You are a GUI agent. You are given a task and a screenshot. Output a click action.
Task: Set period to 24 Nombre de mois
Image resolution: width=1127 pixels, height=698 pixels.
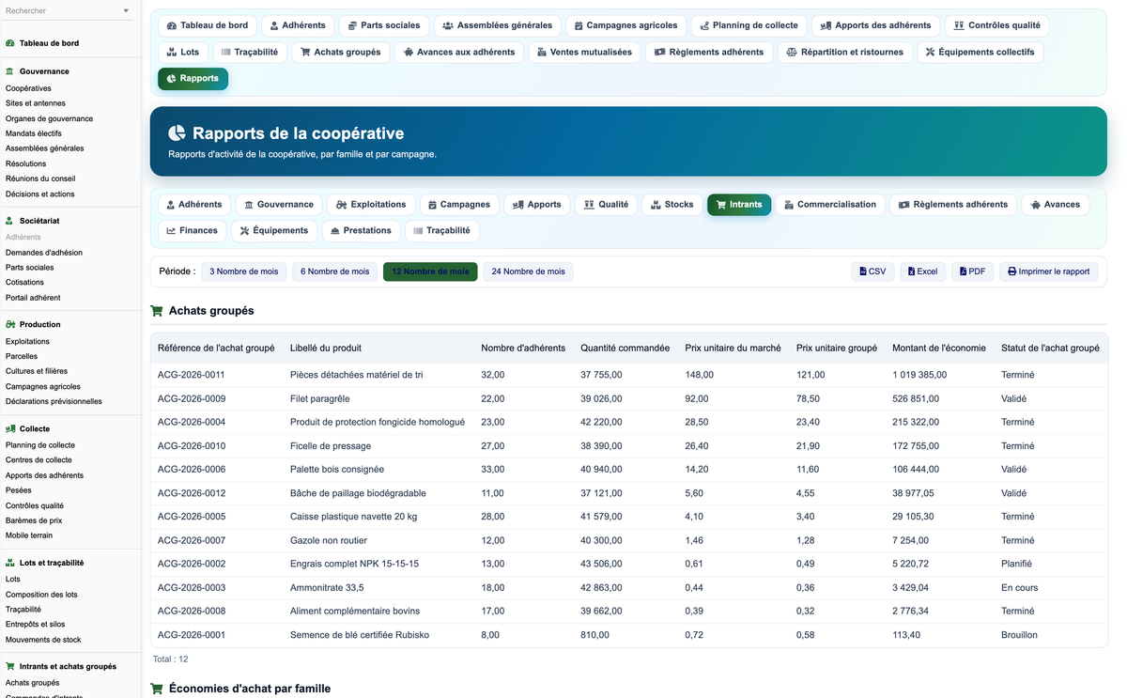(x=529, y=271)
